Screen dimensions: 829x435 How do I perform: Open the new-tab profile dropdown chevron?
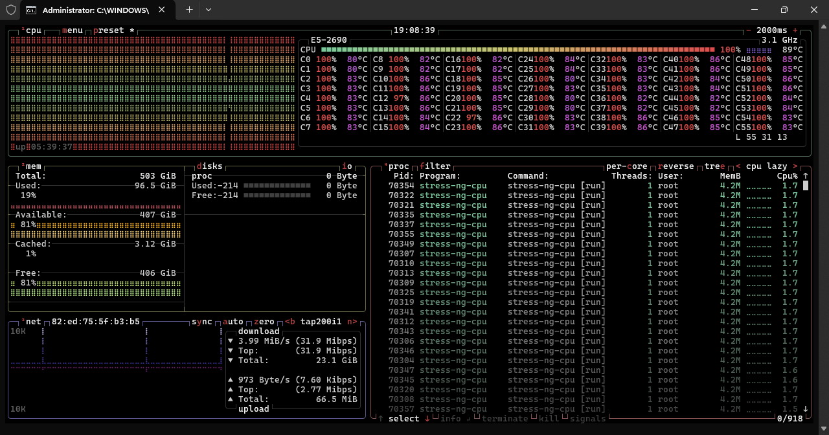(x=208, y=10)
